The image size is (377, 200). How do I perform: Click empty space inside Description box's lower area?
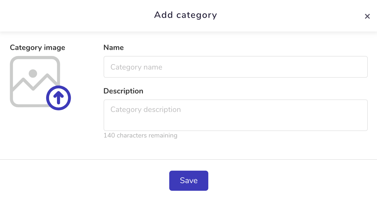pyautogui.click(x=235, y=124)
